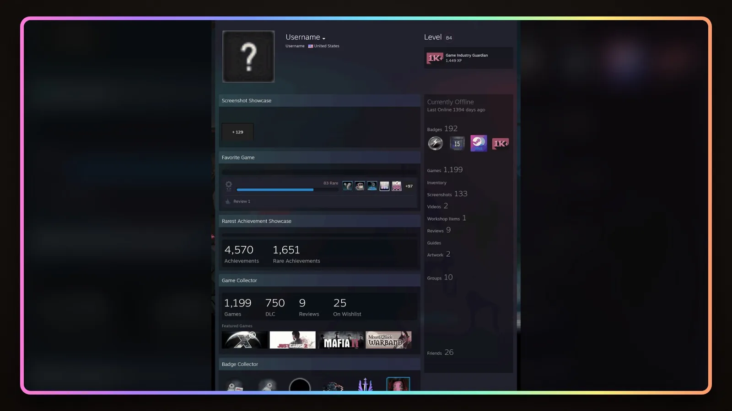Screen dimensions: 732x411
Task: Open the question-mark profile avatar
Action: (248, 57)
